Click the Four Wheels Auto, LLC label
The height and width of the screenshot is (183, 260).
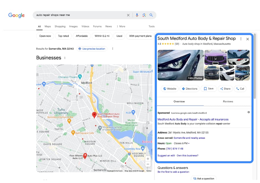pyautogui.click(x=76, y=157)
